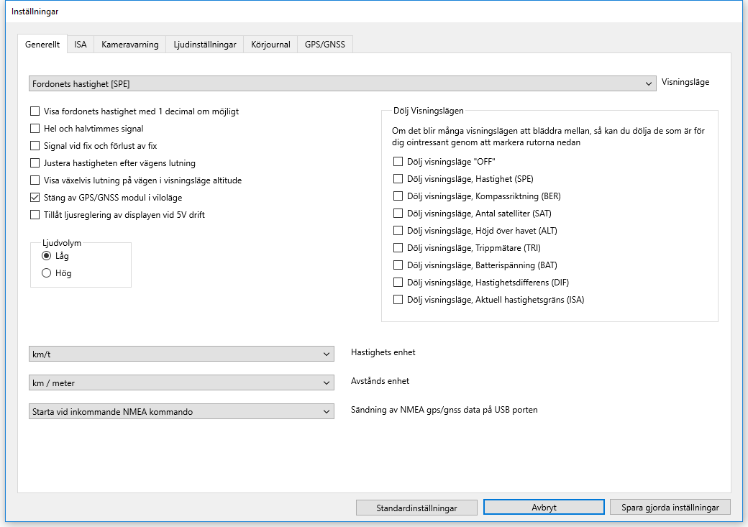Click Spara gjorda inställningar
Viewport: 748px width, 527px height.
point(670,508)
